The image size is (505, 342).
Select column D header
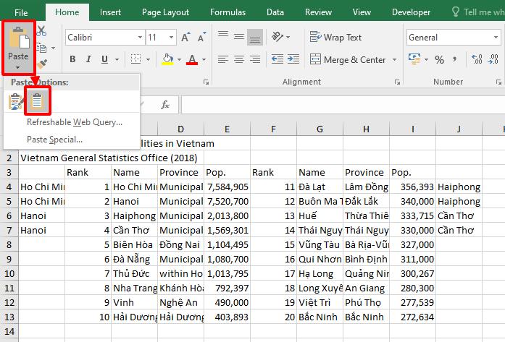click(180, 129)
